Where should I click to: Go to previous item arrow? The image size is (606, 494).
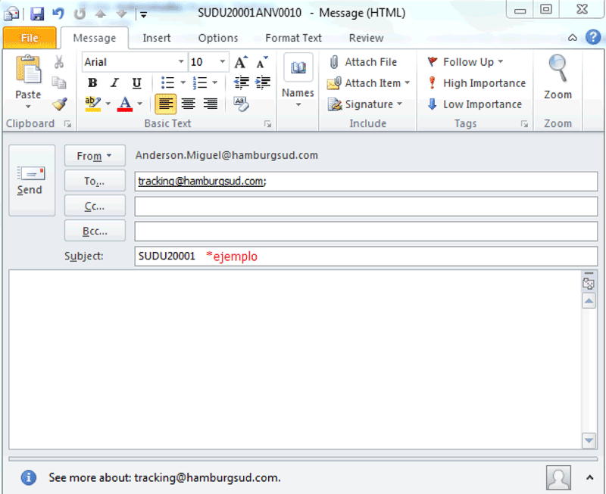[101, 14]
